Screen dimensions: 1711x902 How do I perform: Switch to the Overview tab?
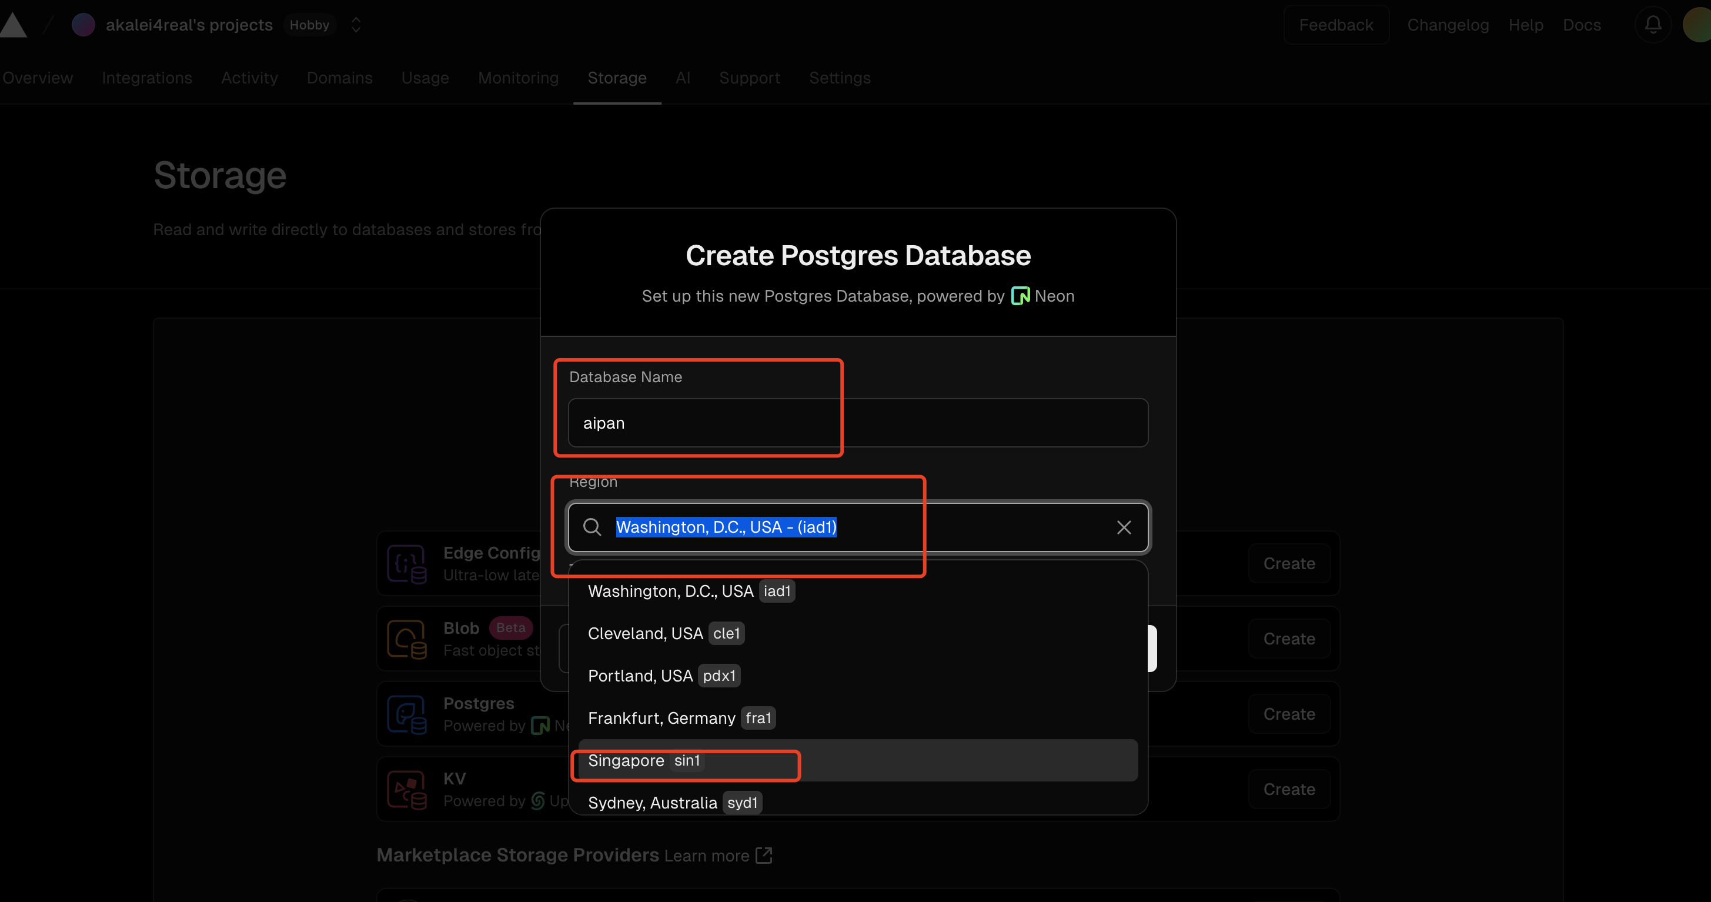[37, 78]
